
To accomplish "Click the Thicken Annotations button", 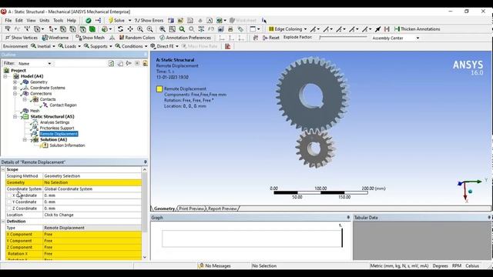I will (x=418, y=29).
